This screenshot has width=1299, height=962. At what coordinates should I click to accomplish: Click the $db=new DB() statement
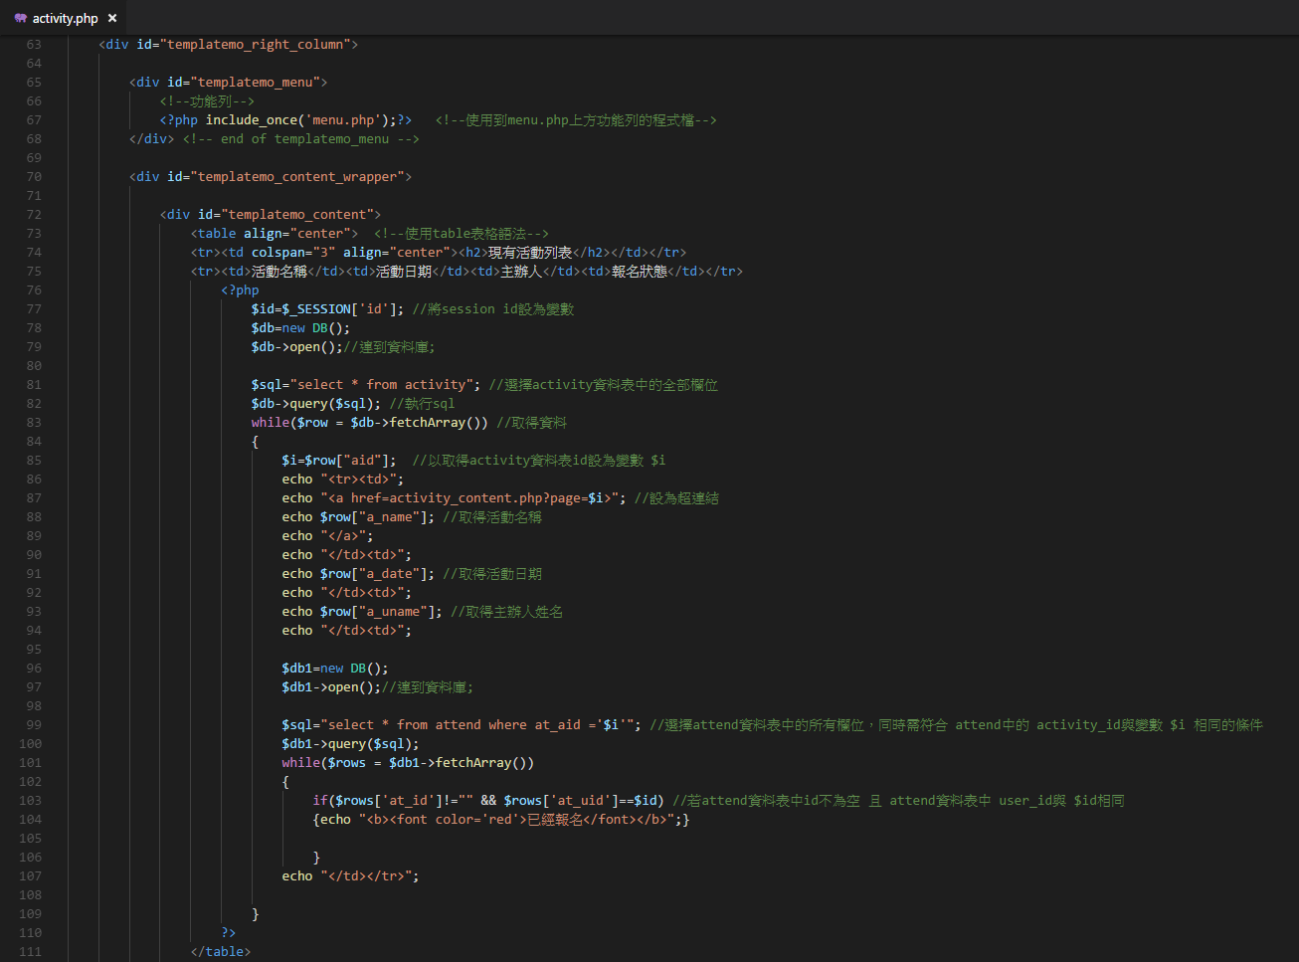300,328
